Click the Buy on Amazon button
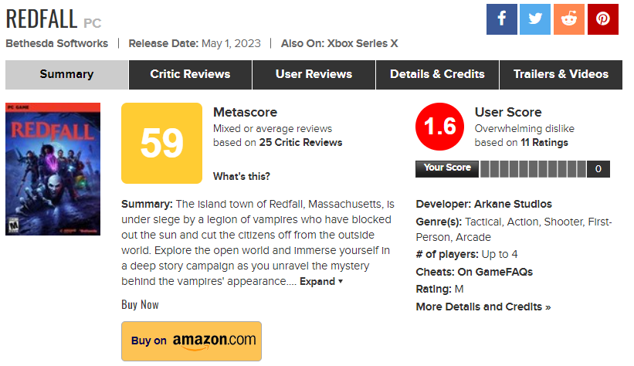634x366 pixels. tap(192, 341)
